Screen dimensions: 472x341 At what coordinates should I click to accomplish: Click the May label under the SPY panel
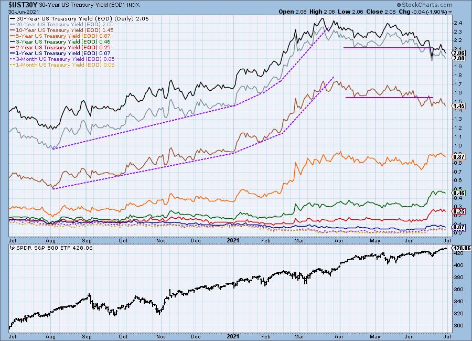[375, 336]
